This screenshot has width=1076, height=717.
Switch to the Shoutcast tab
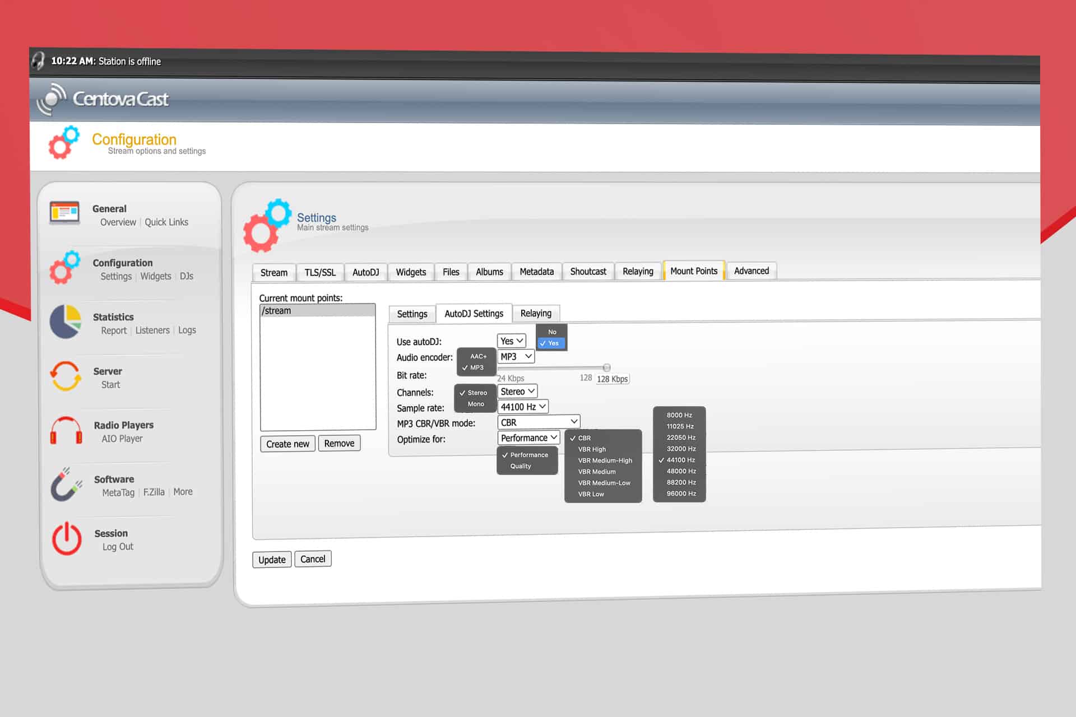click(588, 271)
